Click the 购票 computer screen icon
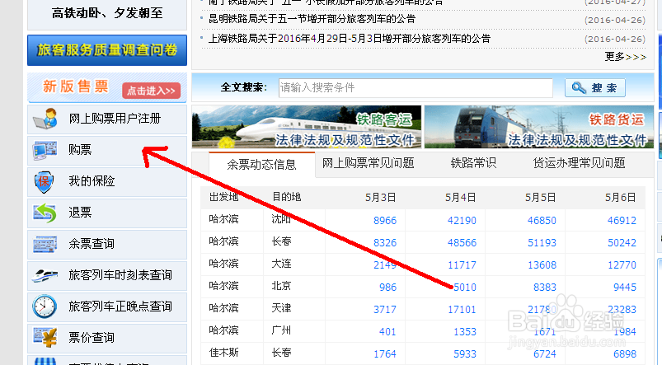 point(45,150)
